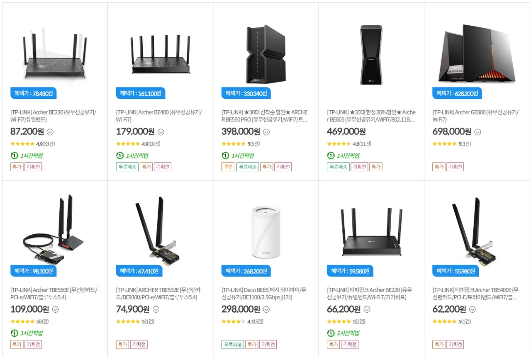The height and width of the screenshot is (357, 531).
Task: Click the 무료배송 tag under Deco BE65
Action: (x=233, y=345)
